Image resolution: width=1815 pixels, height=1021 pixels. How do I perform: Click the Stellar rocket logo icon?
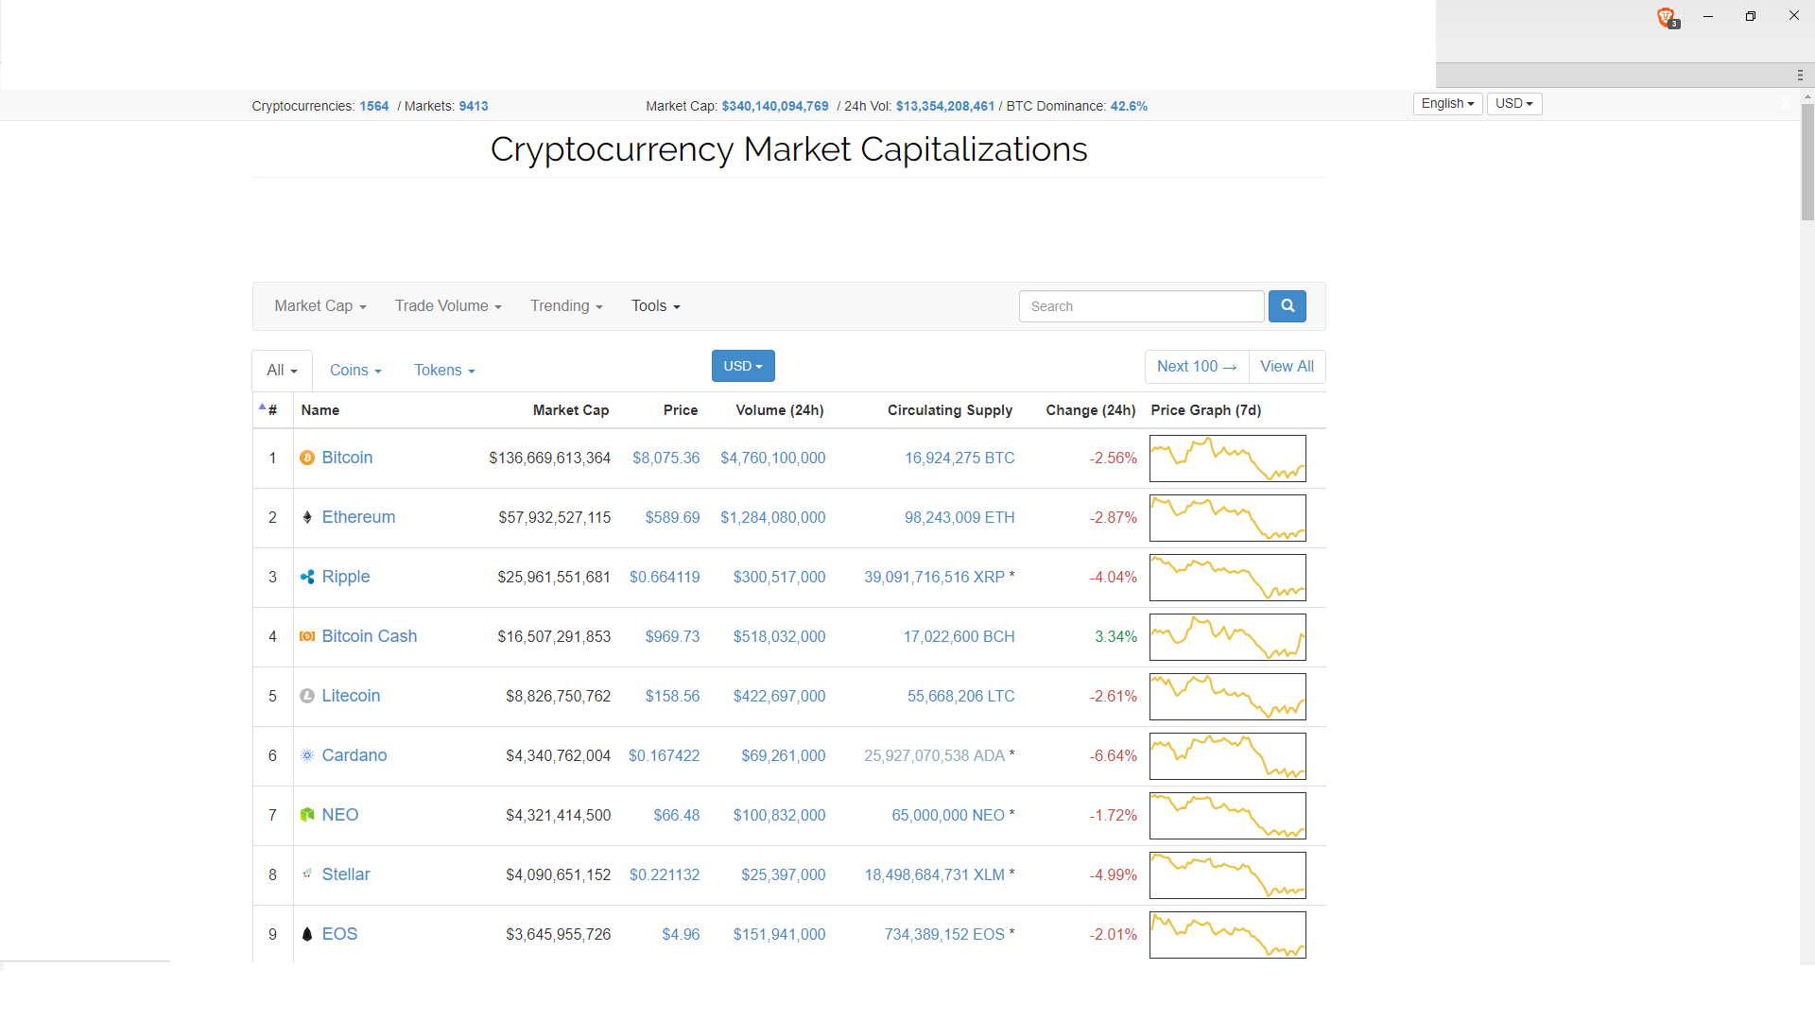click(307, 874)
